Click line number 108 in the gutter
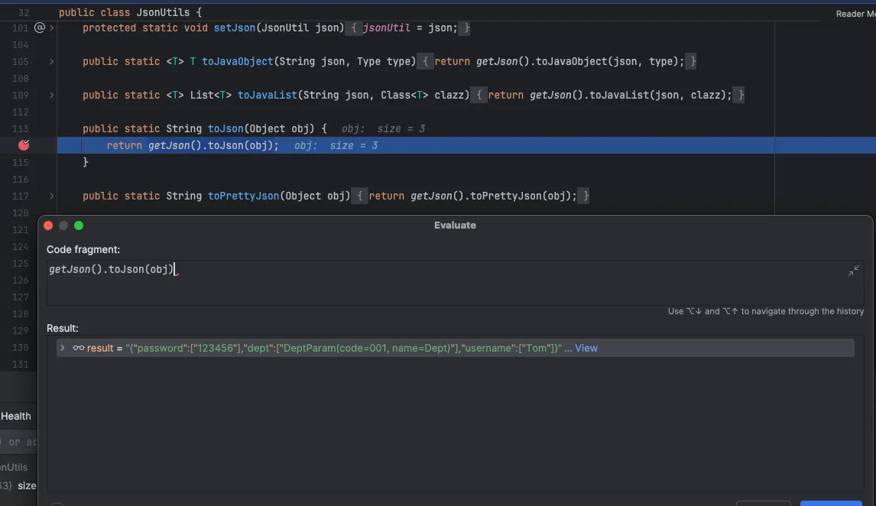 pyautogui.click(x=20, y=78)
